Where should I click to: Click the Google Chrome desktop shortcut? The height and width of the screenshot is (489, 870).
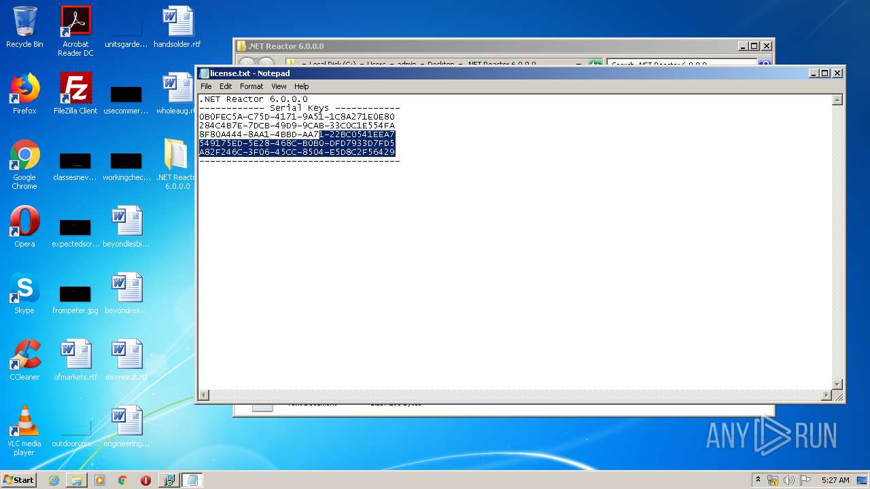tap(24, 164)
